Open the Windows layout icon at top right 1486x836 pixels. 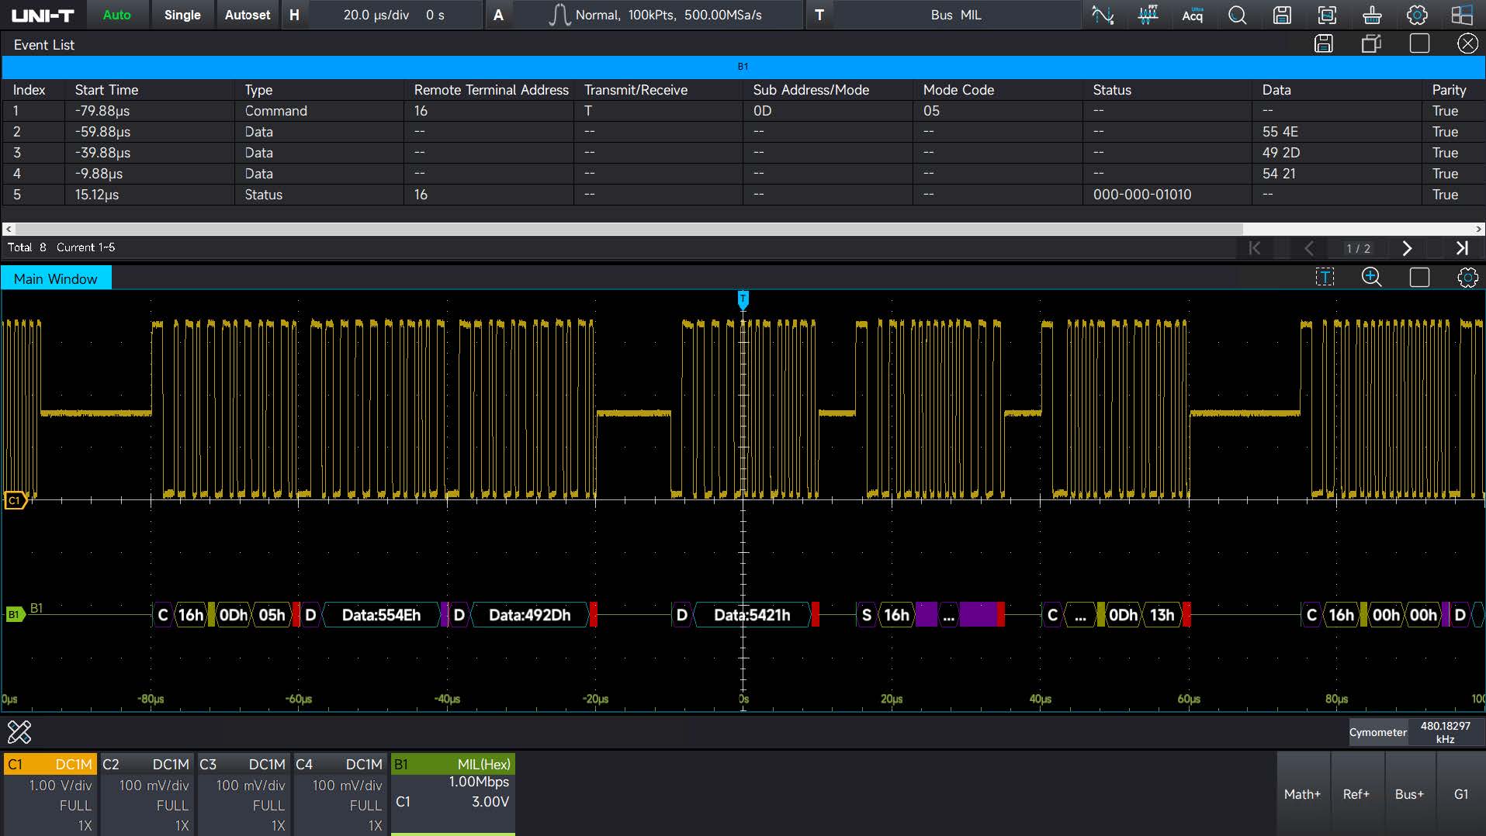pos(1462,15)
